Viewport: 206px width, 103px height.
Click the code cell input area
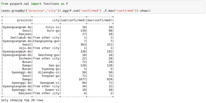pyautogui.click(x=102, y=7)
